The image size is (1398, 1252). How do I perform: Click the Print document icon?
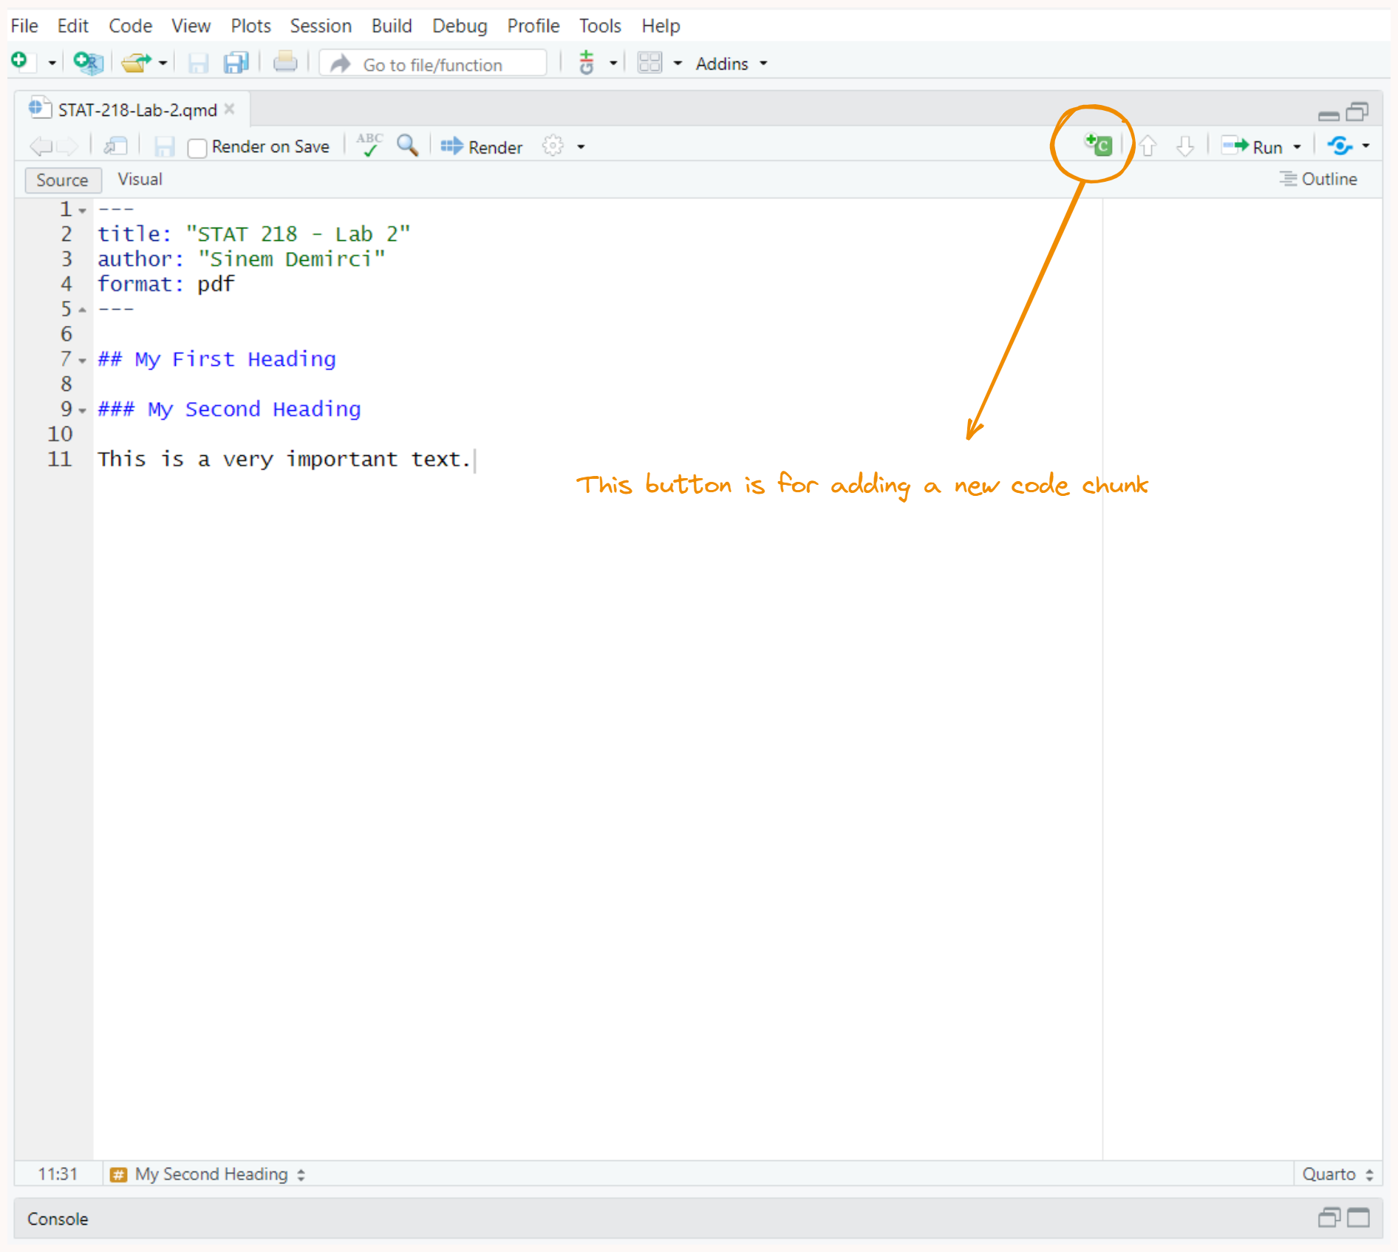284,64
